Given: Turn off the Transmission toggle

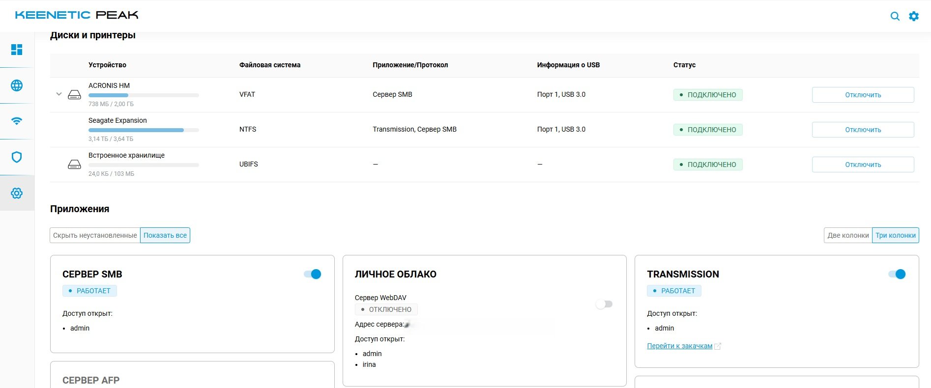Looking at the screenshot, I should pos(897,274).
